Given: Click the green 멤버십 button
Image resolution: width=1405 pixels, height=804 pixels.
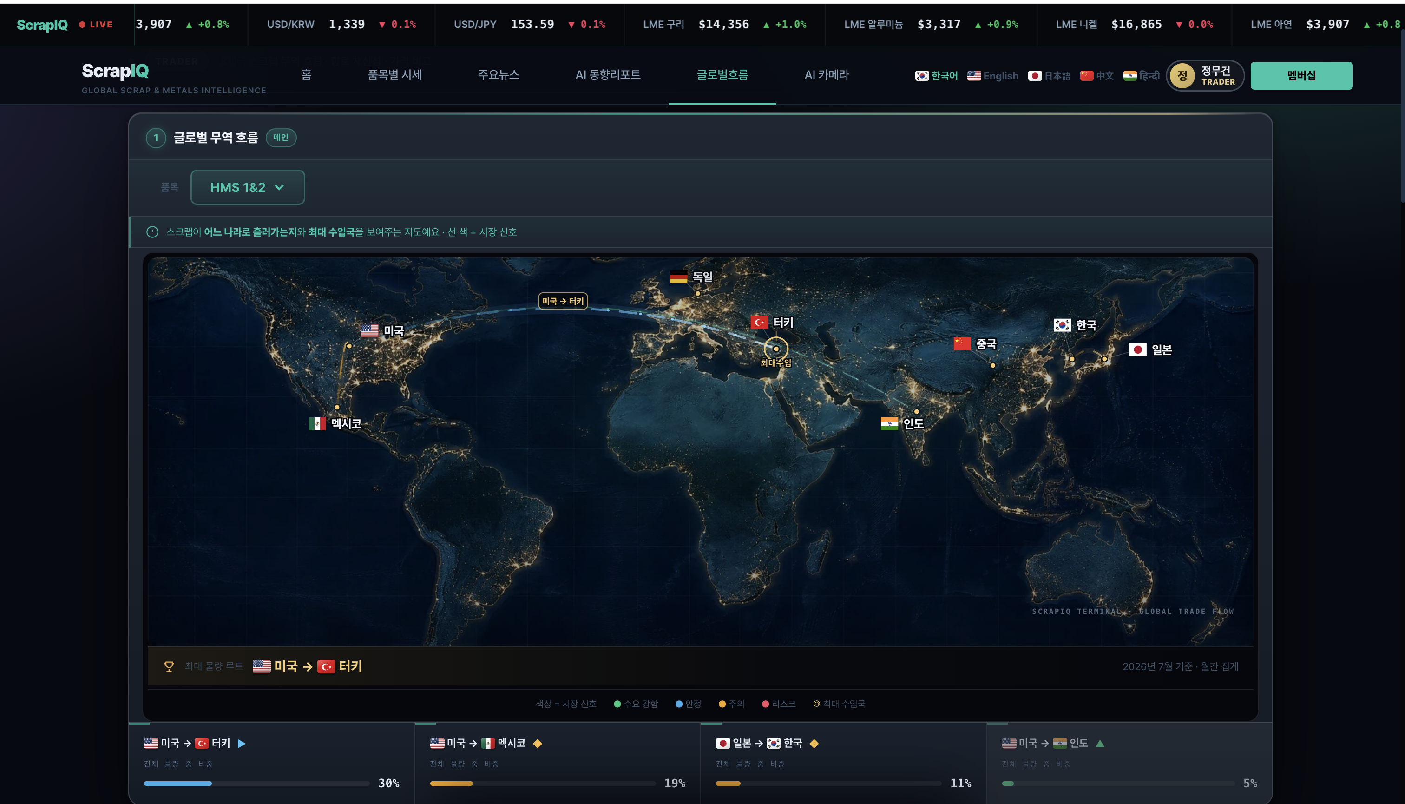Looking at the screenshot, I should click(1301, 76).
